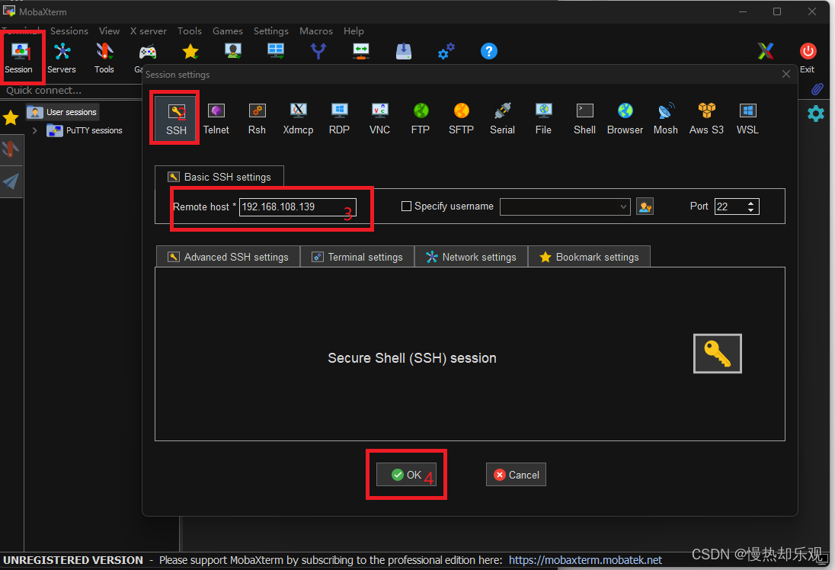Open the View menu
Viewport: 835px width, 570px height.
109,31
